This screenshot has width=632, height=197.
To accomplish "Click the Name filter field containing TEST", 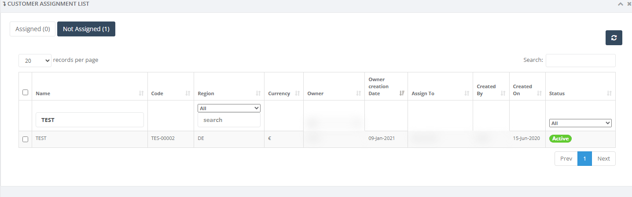I will click(90, 120).
